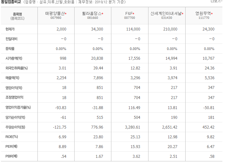Click the growth rate value -93.83
225x163 pixels.
(61, 107)
